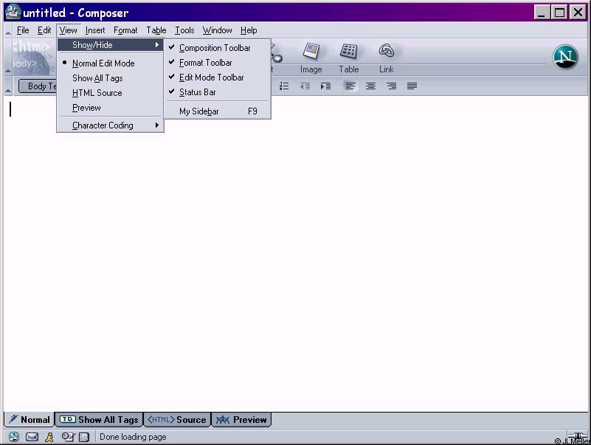Open the Edit menu
Viewport: 591px width, 445px height.
pos(44,30)
